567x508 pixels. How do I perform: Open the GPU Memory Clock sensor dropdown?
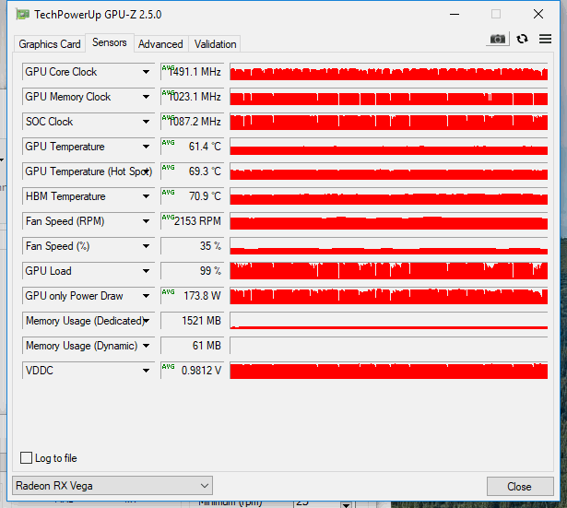coord(146,97)
